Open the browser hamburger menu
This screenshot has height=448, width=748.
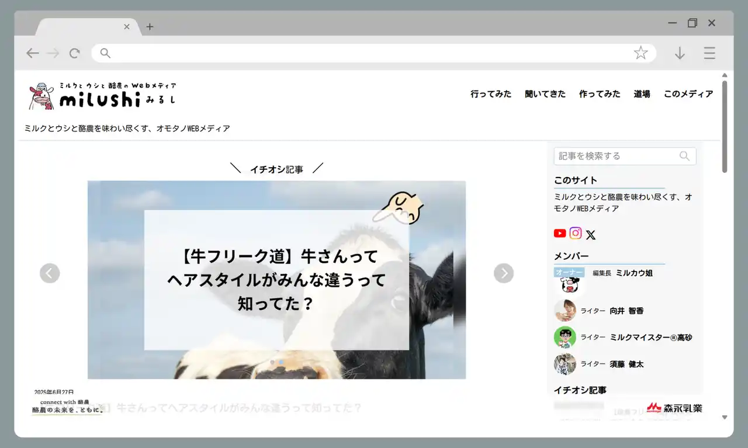(x=709, y=53)
